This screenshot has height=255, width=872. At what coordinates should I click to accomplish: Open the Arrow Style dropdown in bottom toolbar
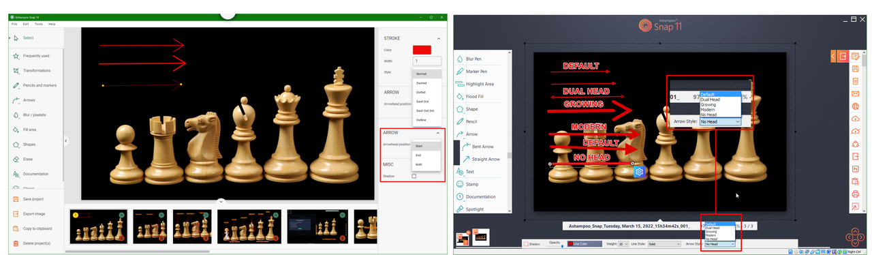[x=720, y=244]
